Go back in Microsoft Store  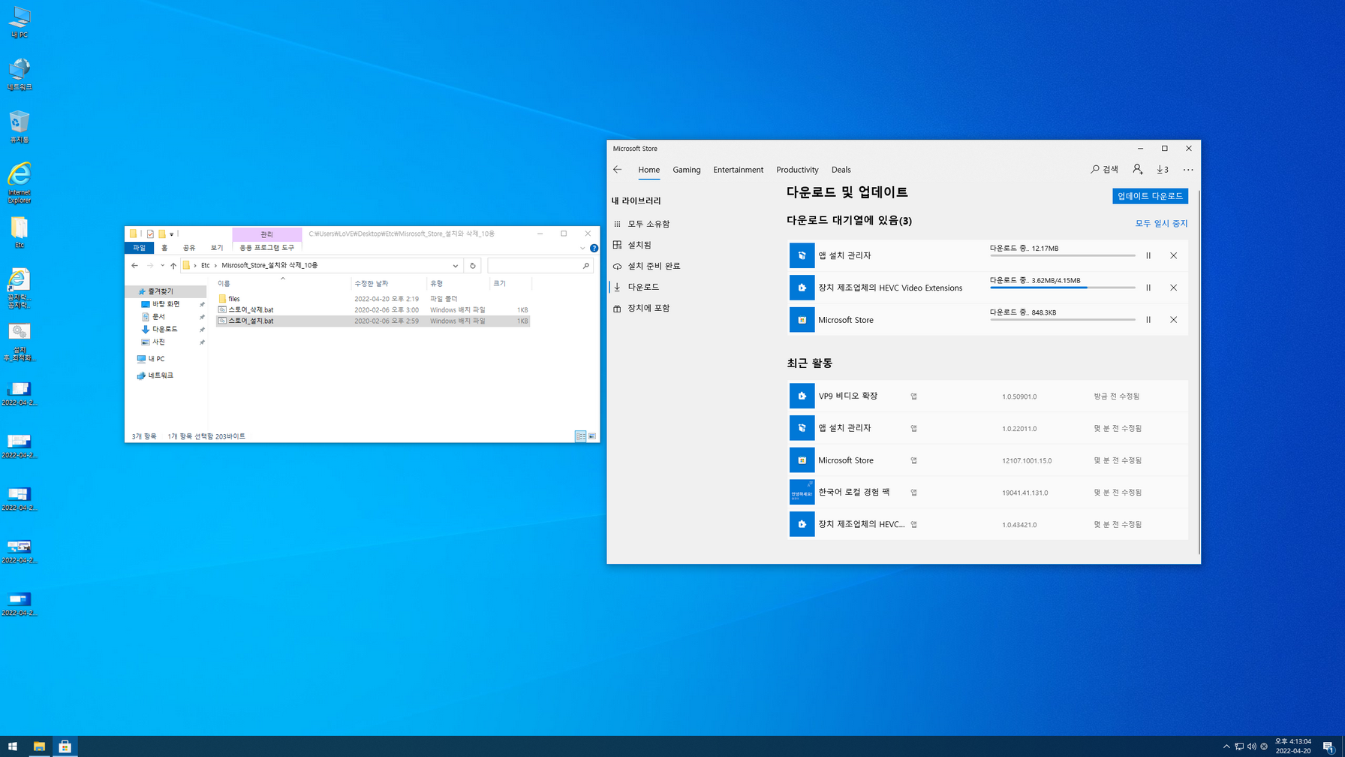click(x=618, y=170)
